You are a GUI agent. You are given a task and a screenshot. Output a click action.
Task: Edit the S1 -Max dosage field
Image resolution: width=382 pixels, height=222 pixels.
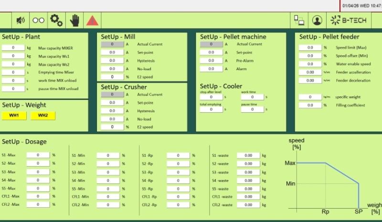click(38, 155)
